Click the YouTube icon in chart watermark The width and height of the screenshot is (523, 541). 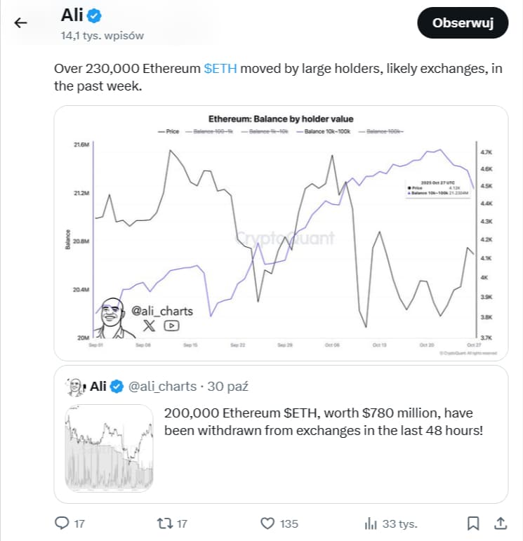click(x=171, y=325)
